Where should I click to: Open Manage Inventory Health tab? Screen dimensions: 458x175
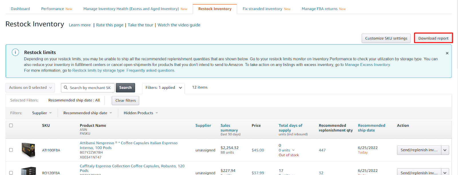(135, 9)
